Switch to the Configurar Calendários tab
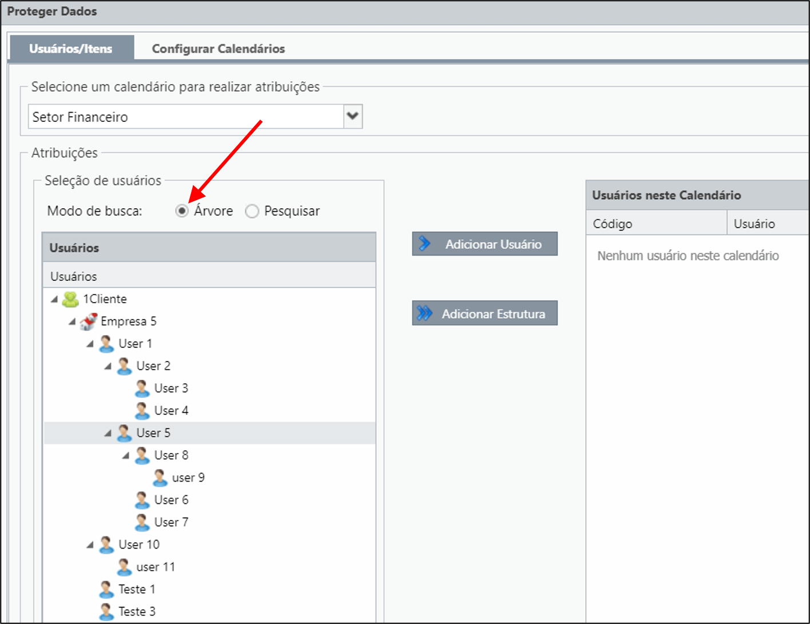 pos(218,49)
